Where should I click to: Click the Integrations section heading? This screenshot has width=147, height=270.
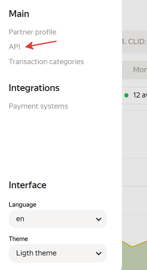[34, 88]
